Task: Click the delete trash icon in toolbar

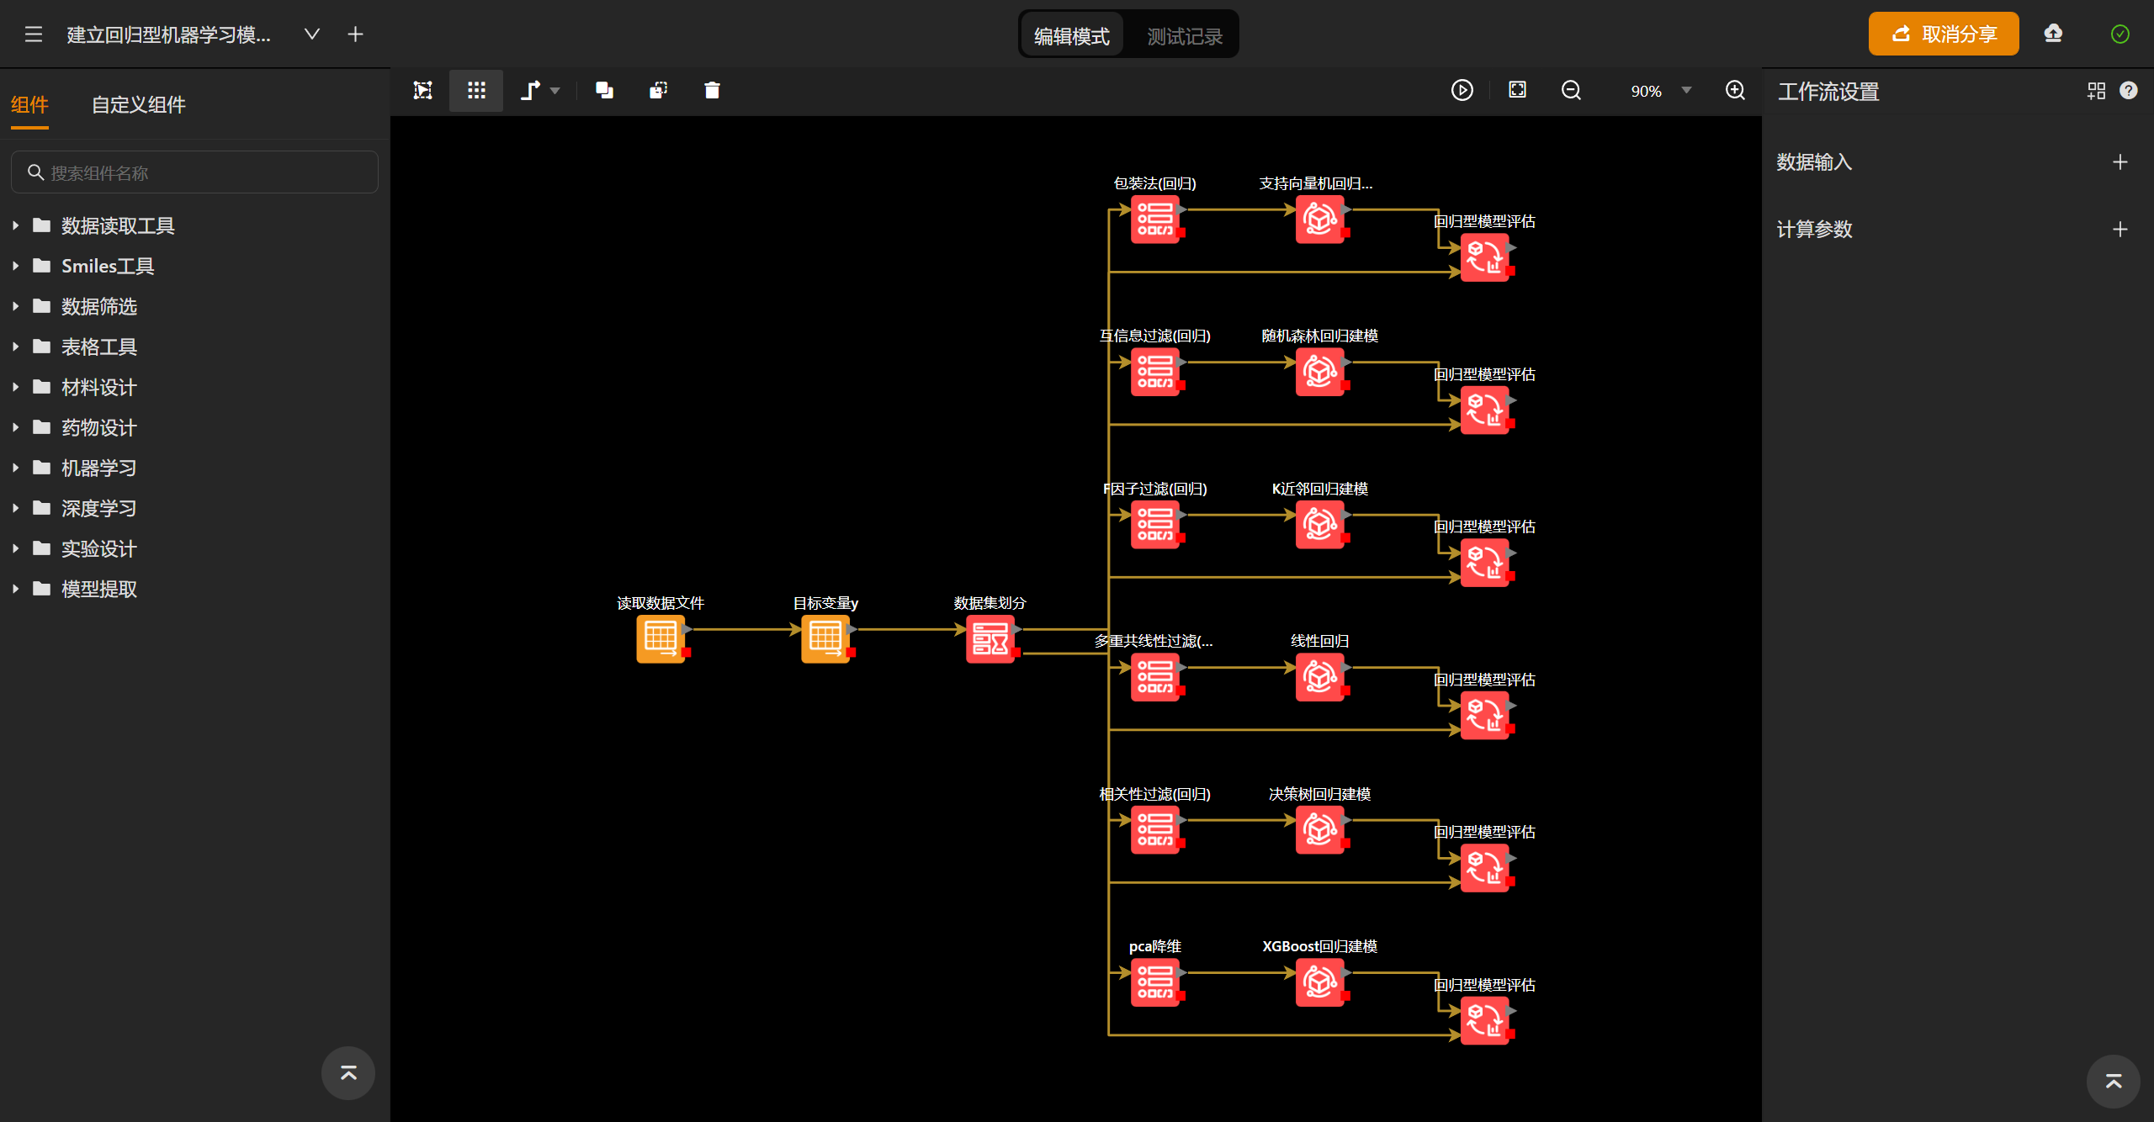Action: [x=712, y=90]
